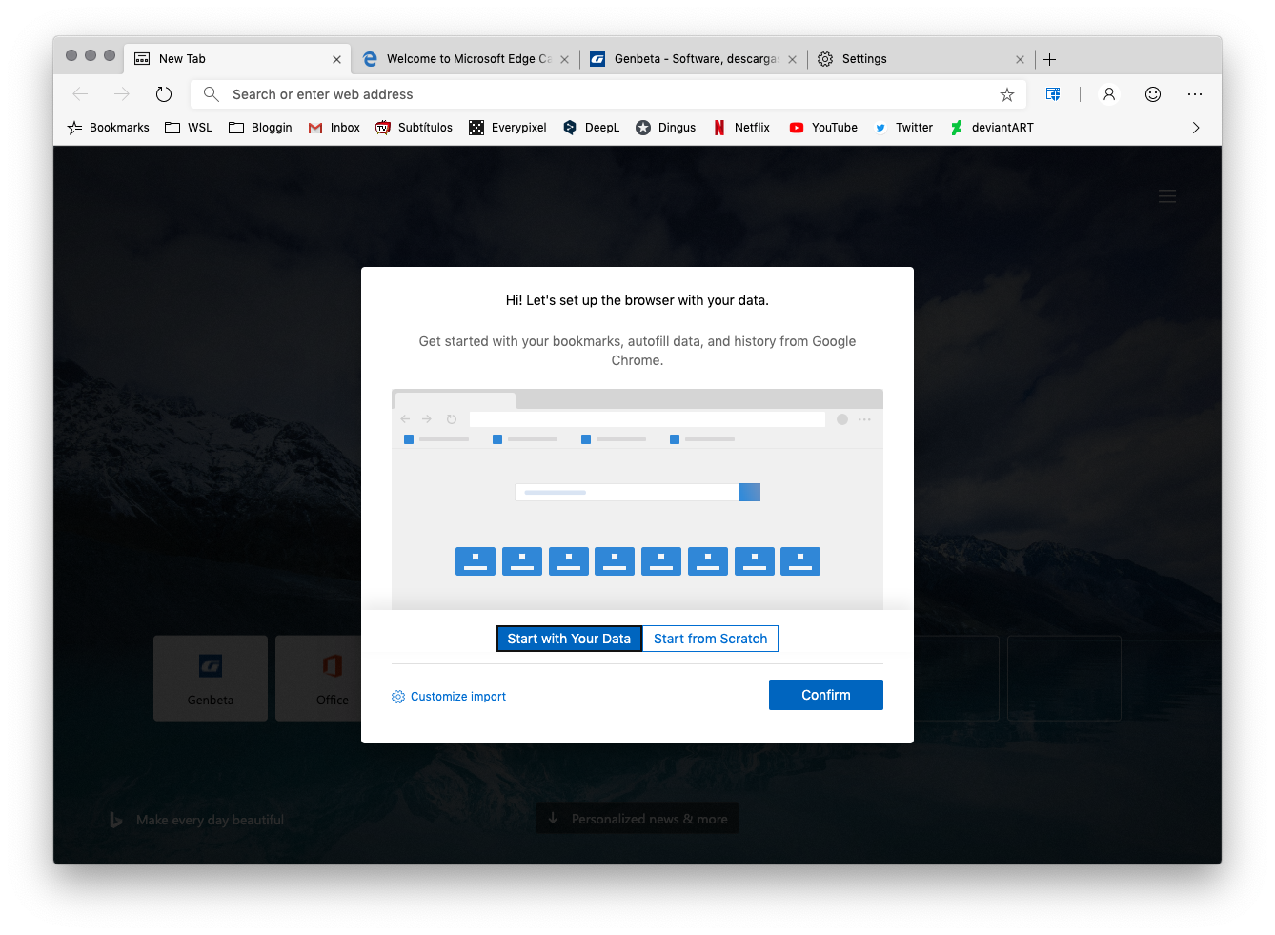Close the Settings tab

pyautogui.click(x=1020, y=59)
